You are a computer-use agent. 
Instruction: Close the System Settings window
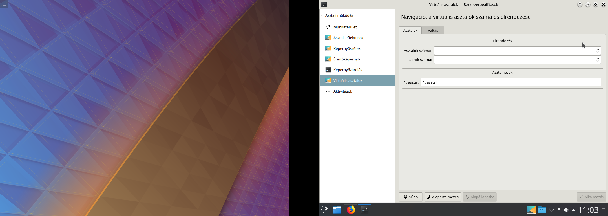[603, 4]
